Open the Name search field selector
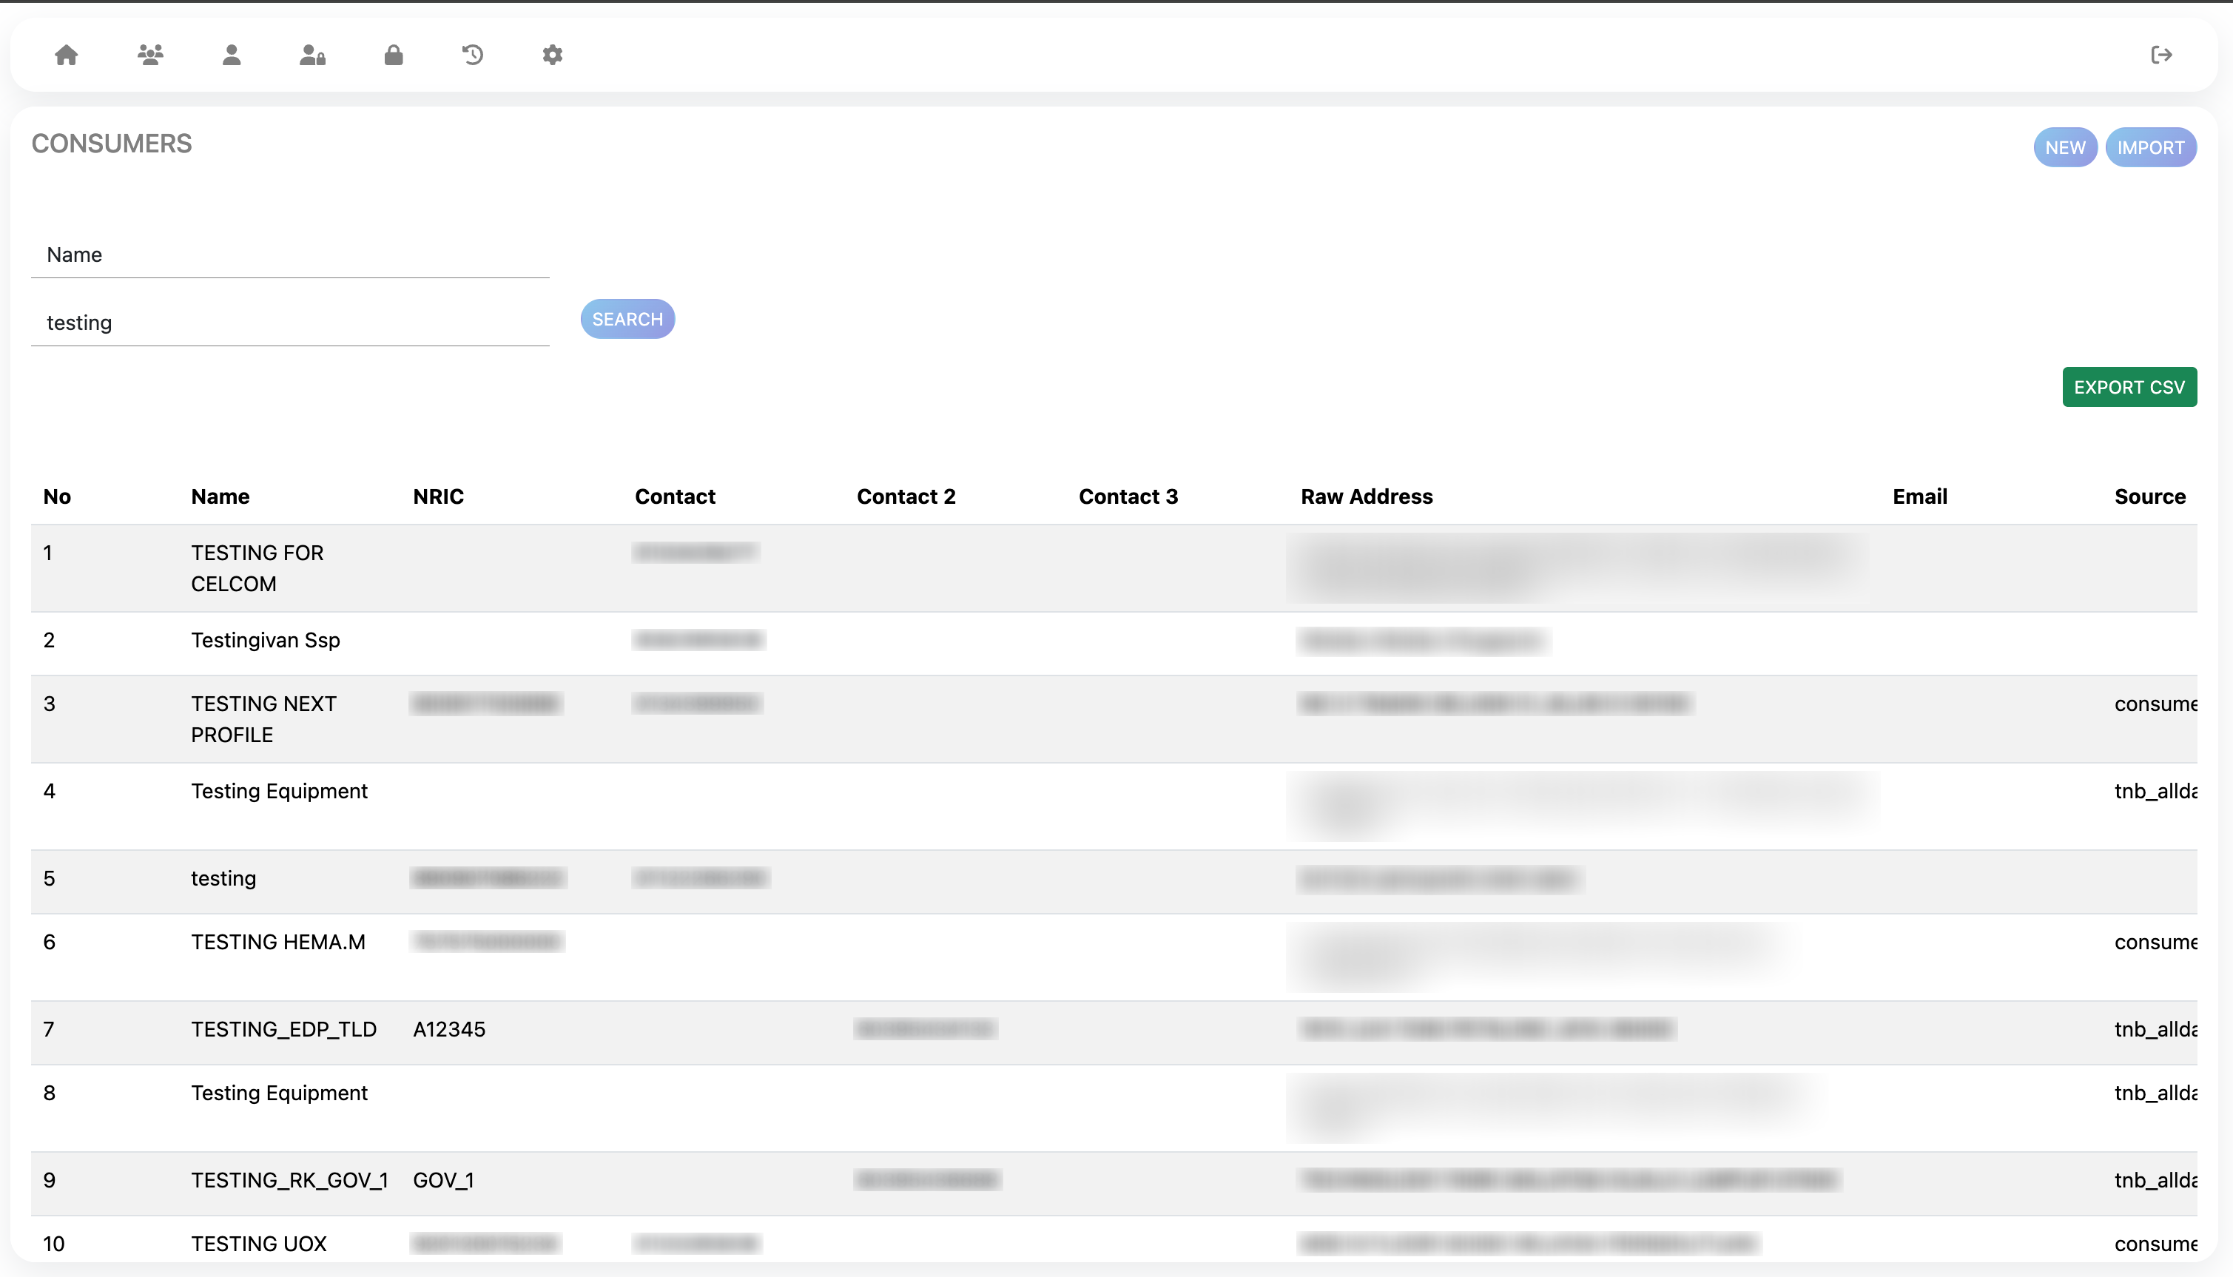The height and width of the screenshot is (1277, 2233). click(290, 255)
